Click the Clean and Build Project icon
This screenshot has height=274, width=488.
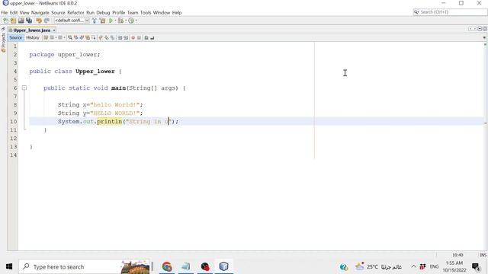tap(102, 21)
